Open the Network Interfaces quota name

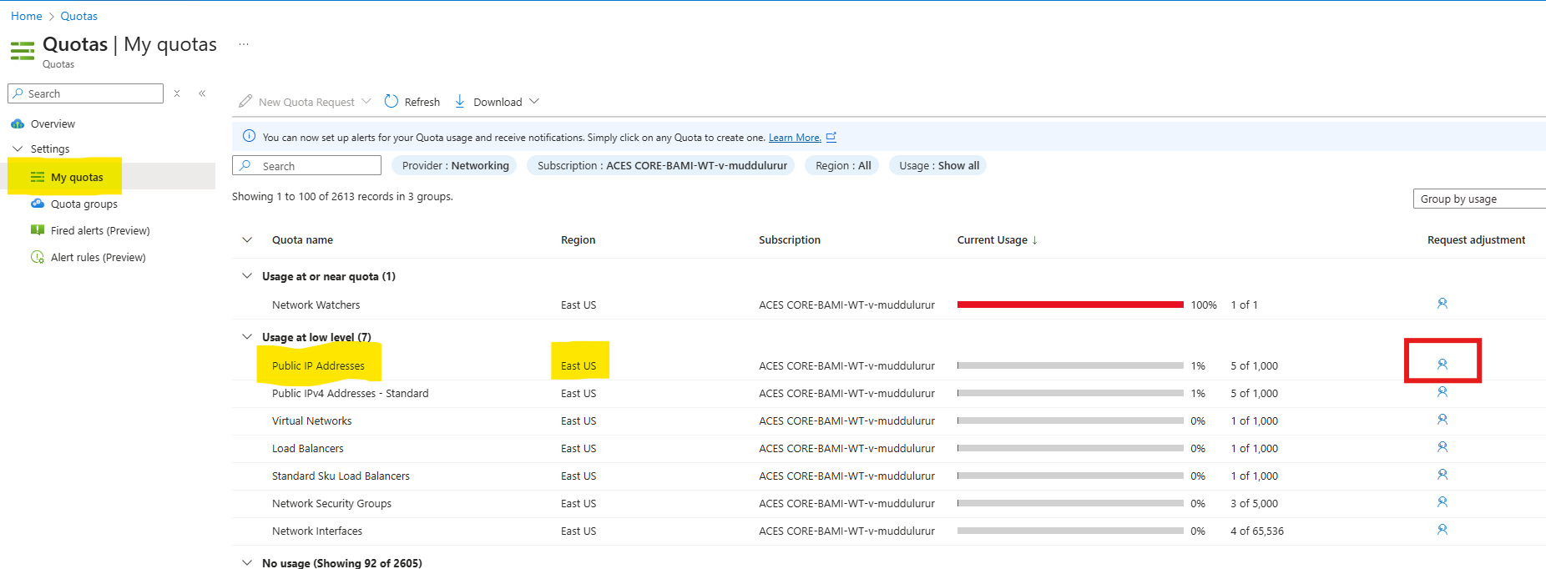317,531
